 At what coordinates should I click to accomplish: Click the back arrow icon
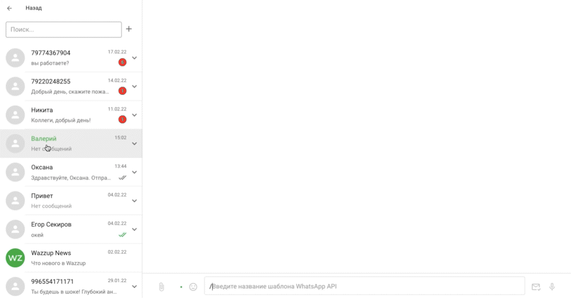10,8
